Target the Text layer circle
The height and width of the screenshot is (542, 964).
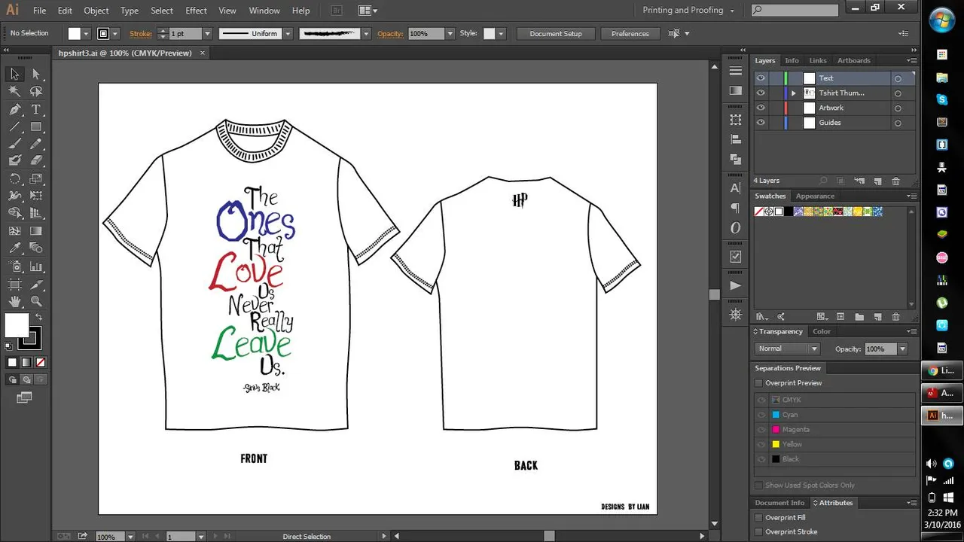[898, 78]
